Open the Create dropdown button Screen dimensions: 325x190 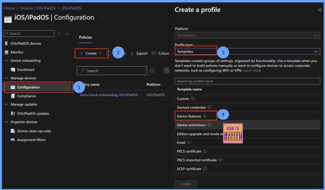[91, 53]
